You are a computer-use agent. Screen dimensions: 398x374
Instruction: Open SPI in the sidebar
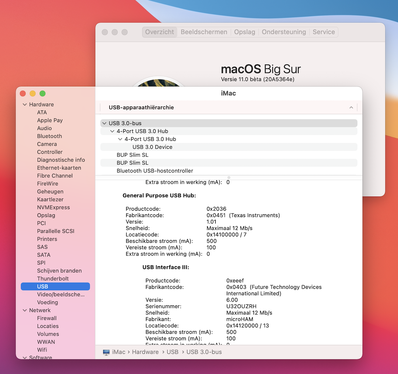pos(41,263)
